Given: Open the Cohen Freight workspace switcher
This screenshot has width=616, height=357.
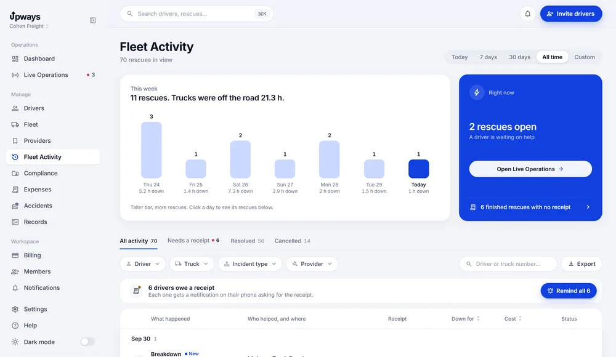Looking at the screenshot, I should [29, 26].
